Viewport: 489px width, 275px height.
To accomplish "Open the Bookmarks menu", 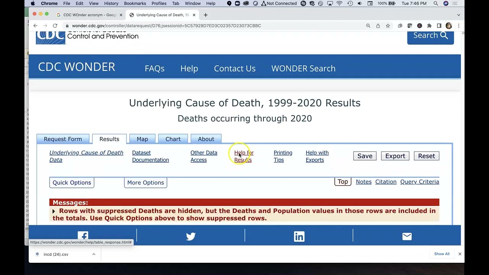I will click(135, 3).
